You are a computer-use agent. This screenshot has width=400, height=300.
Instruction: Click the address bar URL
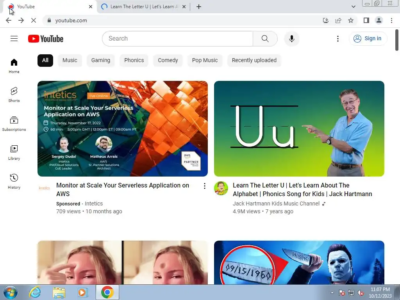(71, 20)
